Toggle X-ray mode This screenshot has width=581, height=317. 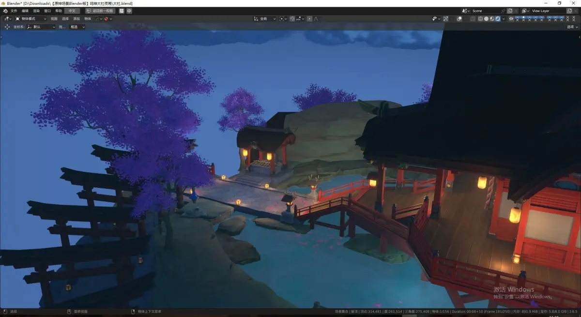pos(473,19)
